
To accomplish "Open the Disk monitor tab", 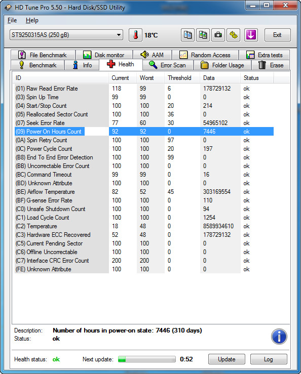I will pyautogui.click(x=104, y=55).
